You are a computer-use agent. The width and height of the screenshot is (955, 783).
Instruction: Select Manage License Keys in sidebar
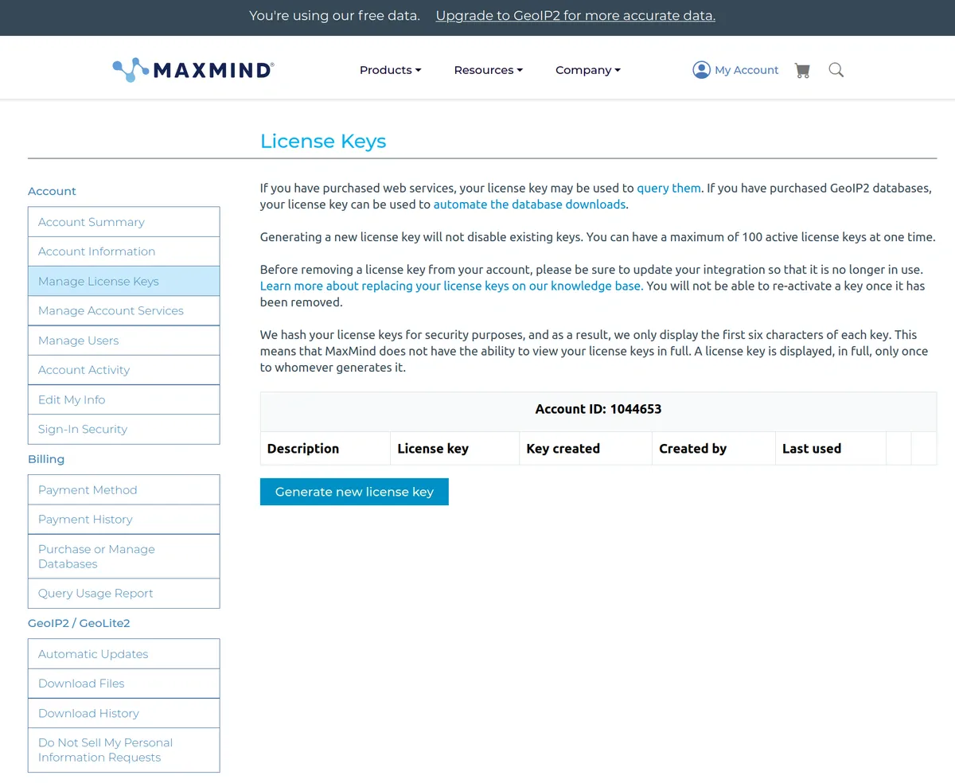click(x=123, y=281)
